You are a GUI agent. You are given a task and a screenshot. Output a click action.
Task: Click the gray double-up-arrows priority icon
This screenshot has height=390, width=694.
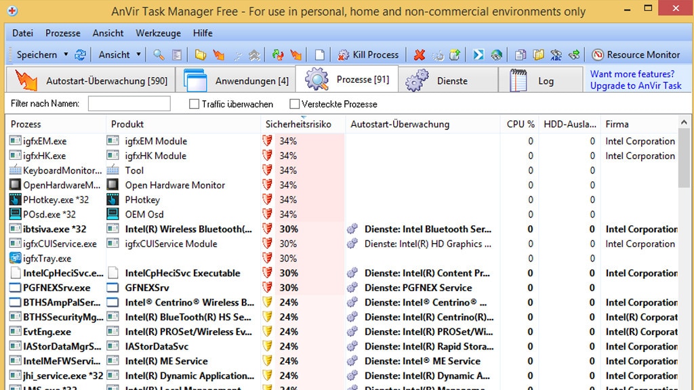pos(255,55)
